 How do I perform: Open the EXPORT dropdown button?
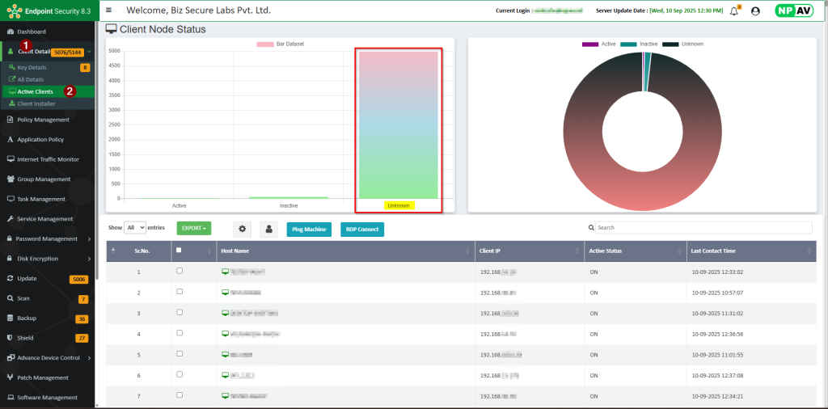click(193, 228)
